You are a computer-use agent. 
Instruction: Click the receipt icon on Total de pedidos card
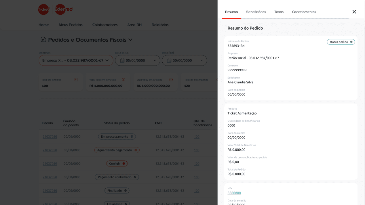pyautogui.click(x=76, y=80)
